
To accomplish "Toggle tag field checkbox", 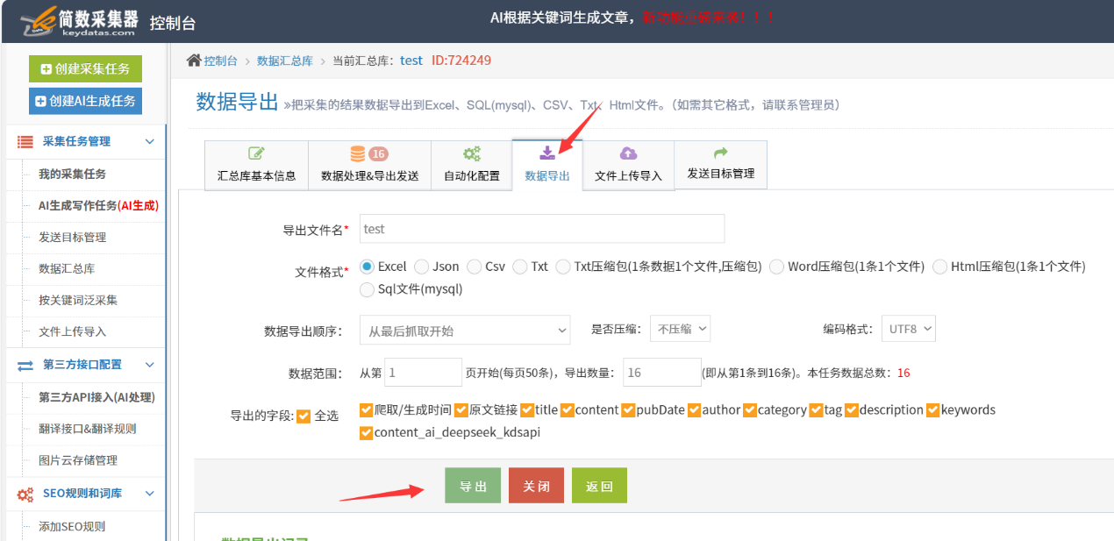I will pos(817,410).
